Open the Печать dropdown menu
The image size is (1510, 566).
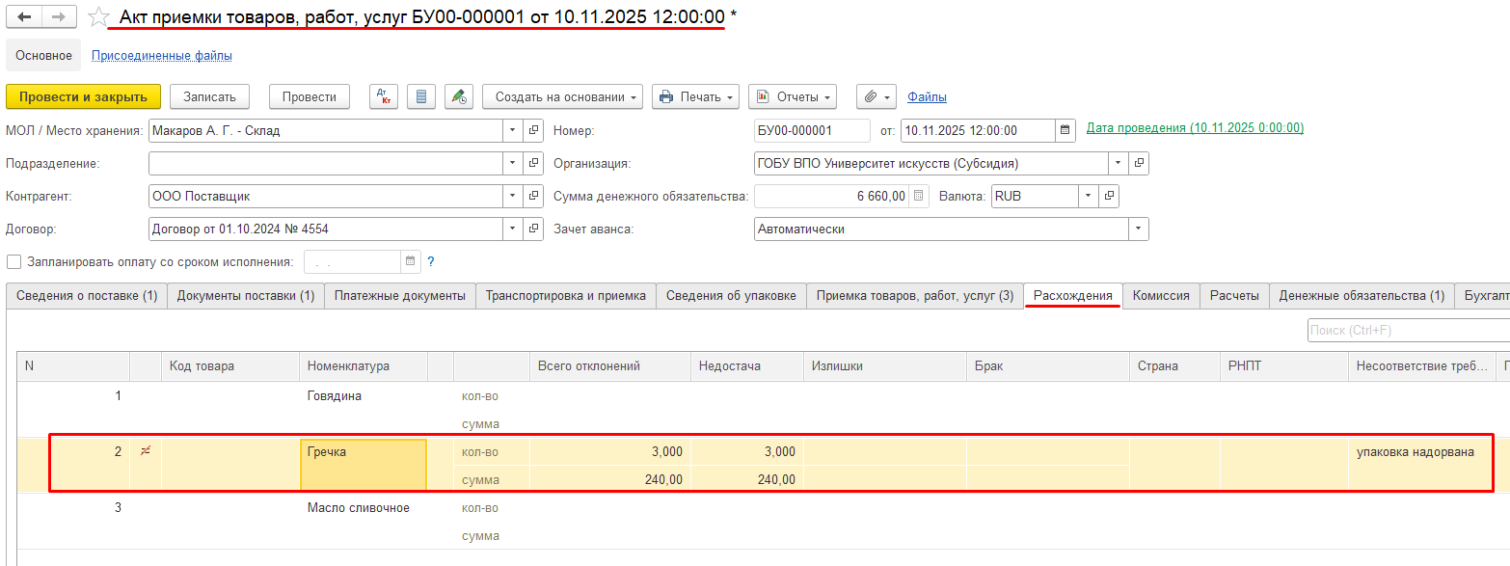pos(695,96)
